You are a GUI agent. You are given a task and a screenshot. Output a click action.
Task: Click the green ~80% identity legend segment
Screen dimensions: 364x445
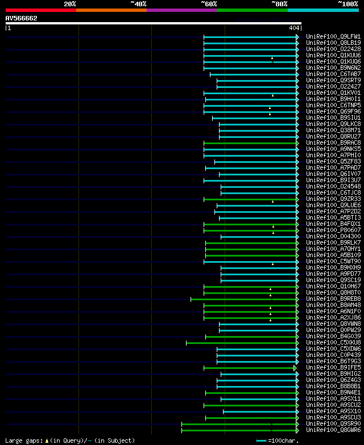(253, 10)
